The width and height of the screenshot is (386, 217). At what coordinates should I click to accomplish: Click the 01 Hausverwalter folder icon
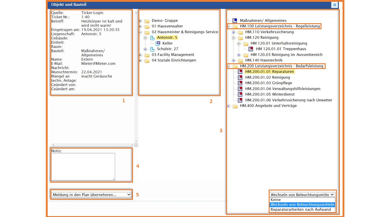point(147,26)
